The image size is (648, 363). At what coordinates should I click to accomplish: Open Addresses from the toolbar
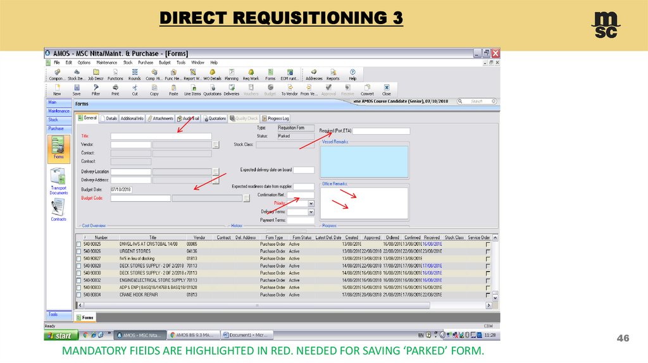(314, 75)
